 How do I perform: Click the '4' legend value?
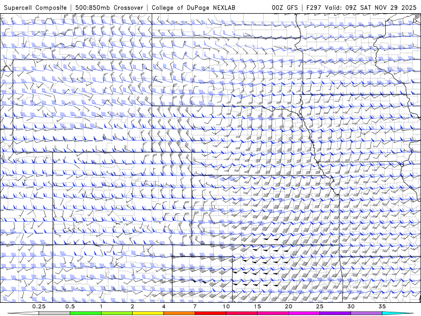click(164, 307)
